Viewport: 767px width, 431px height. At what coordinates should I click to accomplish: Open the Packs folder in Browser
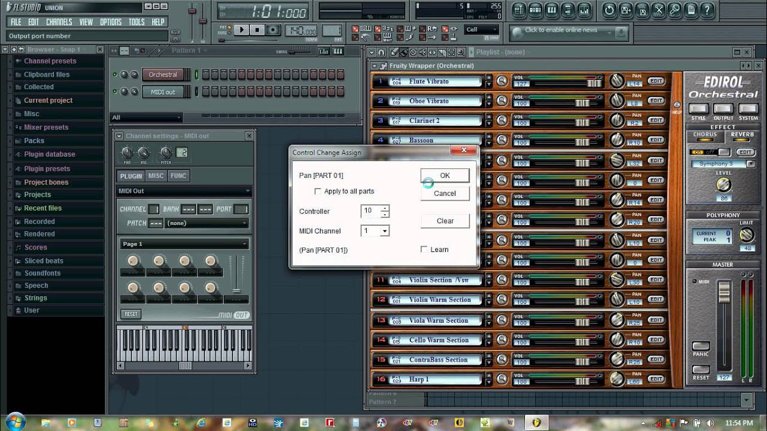[x=34, y=141]
